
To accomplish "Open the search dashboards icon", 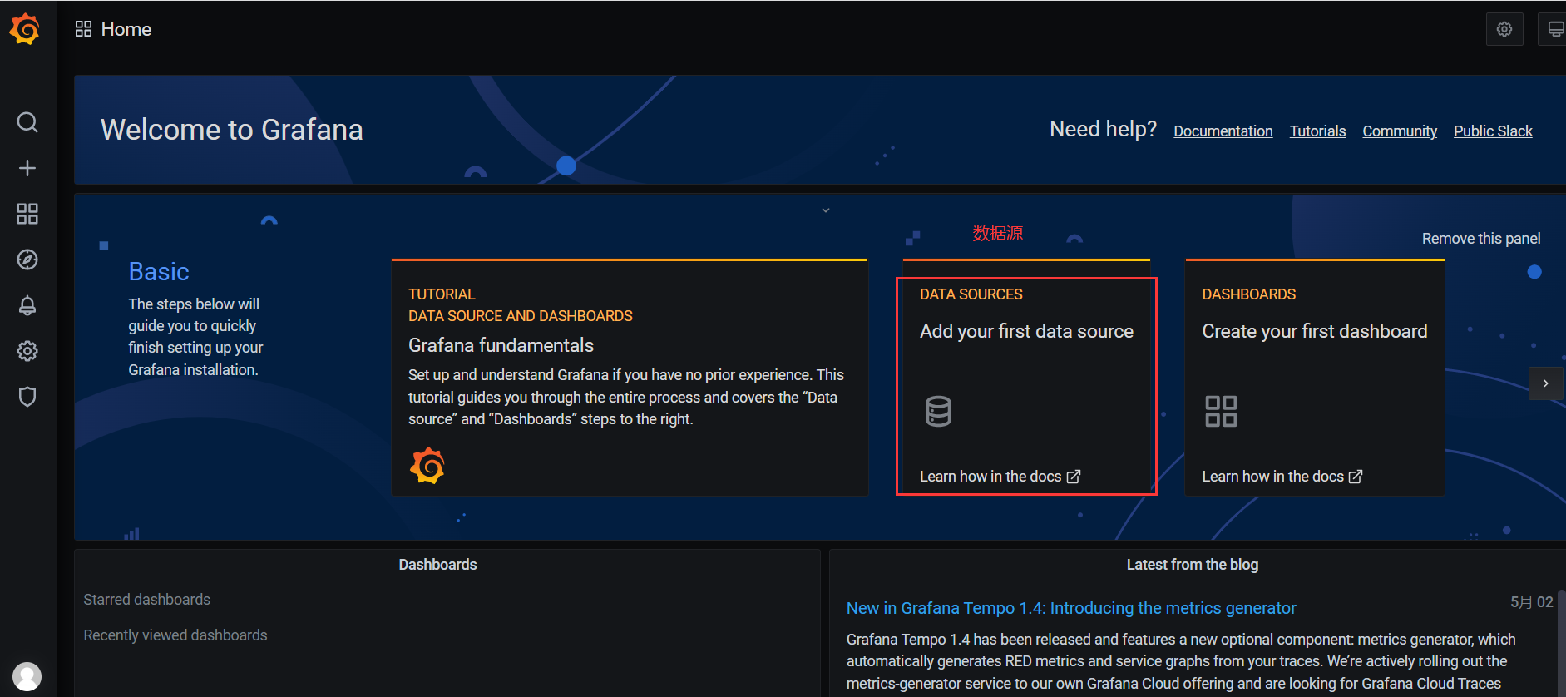I will 27,122.
